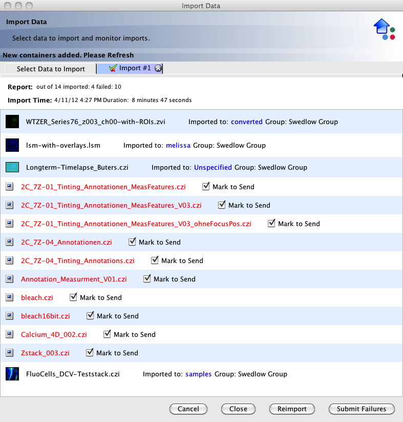Select file name Longterm-Timelapse_Buters.czi
This screenshot has height=422, width=403.
(x=77, y=167)
